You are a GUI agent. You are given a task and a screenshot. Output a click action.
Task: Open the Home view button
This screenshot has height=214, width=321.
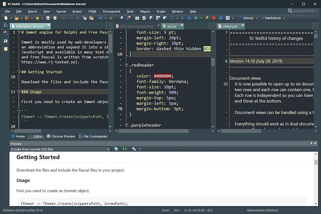coord(18,136)
